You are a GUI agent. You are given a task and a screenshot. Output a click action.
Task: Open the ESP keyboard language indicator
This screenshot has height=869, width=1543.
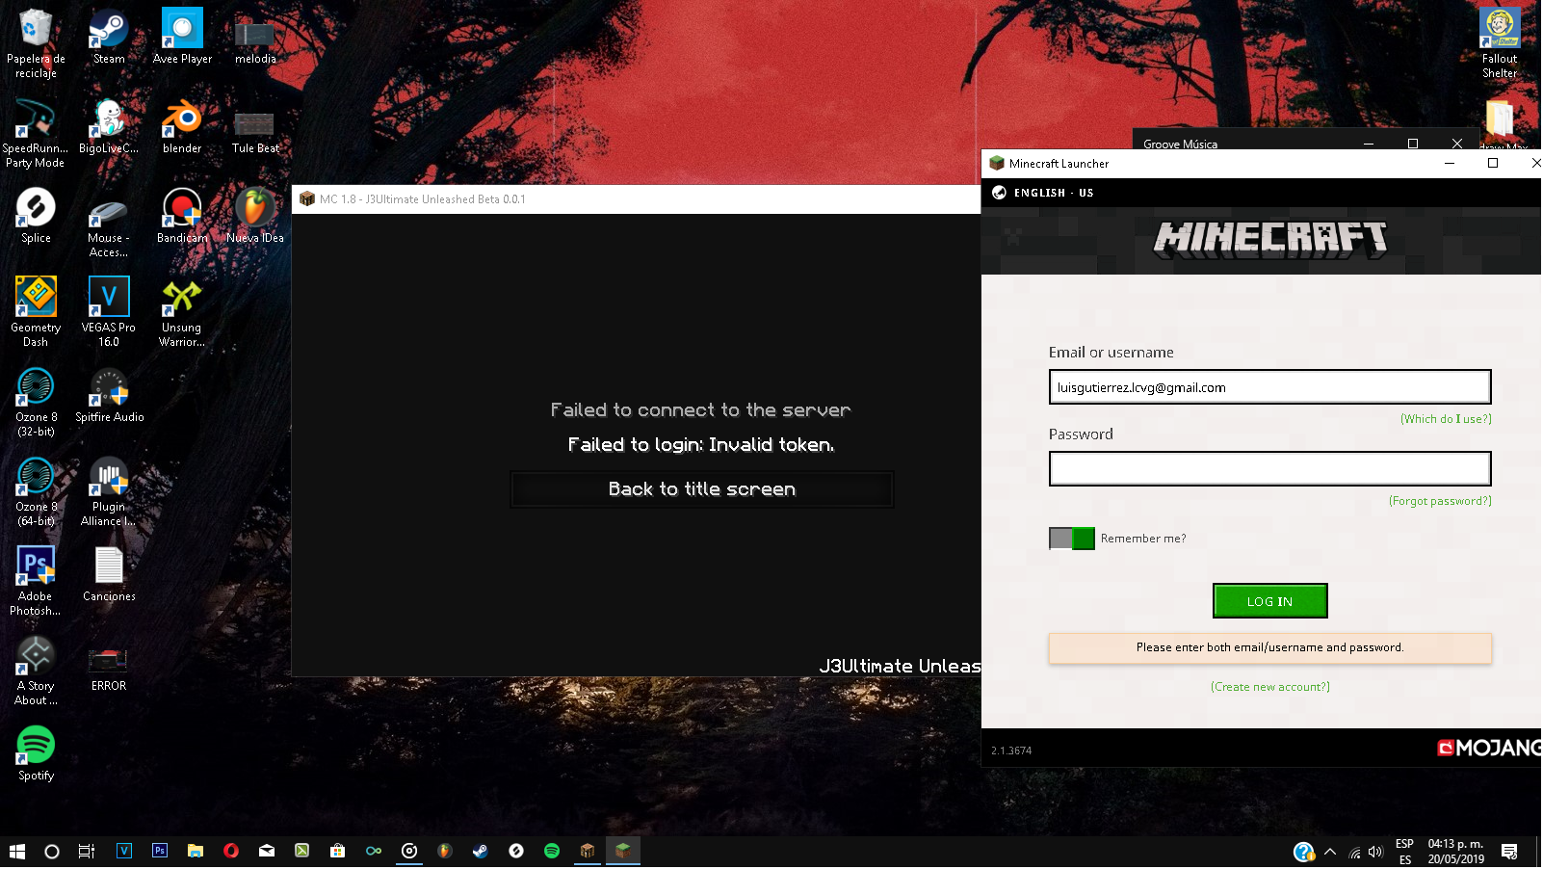click(x=1405, y=853)
